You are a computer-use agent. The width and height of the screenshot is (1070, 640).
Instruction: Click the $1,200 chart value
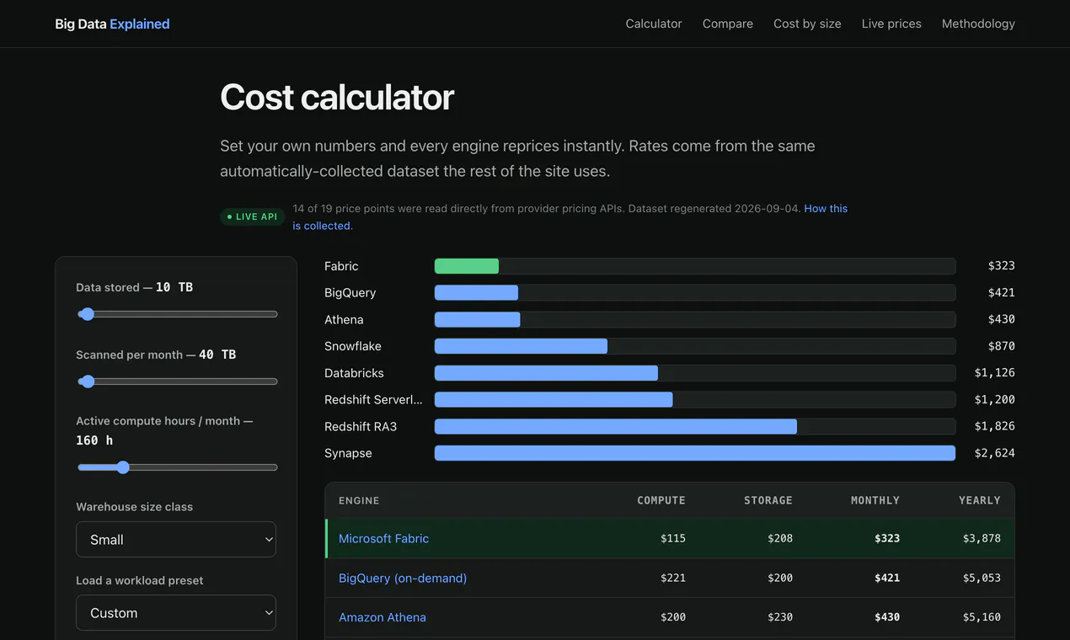tap(995, 400)
